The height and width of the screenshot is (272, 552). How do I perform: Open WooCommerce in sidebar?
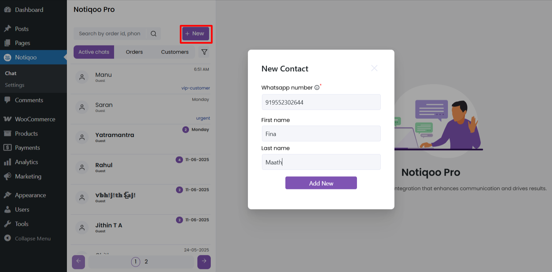tap(35, 119)
